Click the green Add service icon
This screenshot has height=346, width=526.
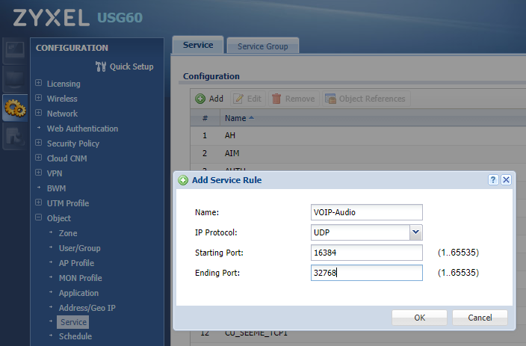[x=200, y=99]
